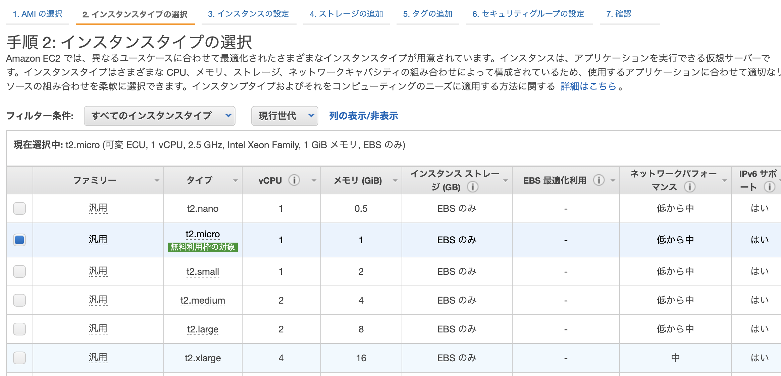
Task: Go to 3. インスタンスの設定 tab
Action: coord(248,14)
